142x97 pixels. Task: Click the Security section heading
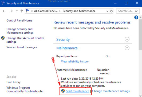[x=63, y=39]
